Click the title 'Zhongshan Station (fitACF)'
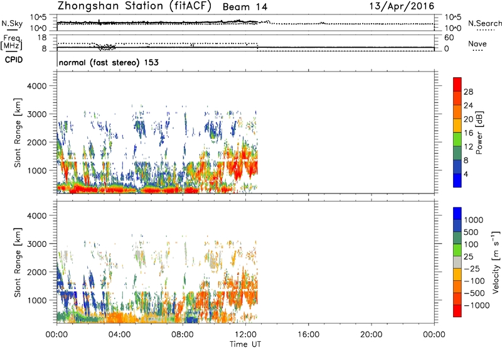The image size is (502, 348). tap(134, 6)
